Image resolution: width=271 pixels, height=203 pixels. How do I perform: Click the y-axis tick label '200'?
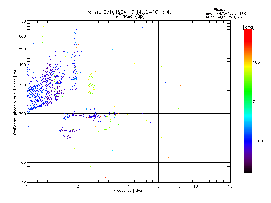pyautogui.click(x=22, y=114)
